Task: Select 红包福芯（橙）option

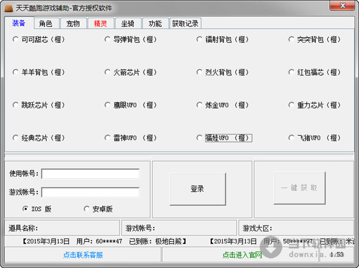Action: point(292,72)
